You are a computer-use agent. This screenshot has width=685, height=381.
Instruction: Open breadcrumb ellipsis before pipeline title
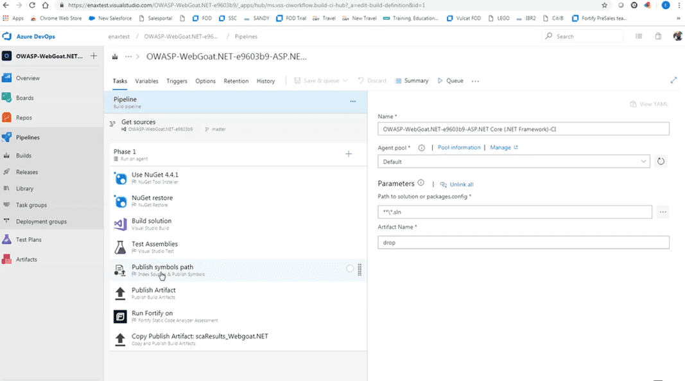click(128, 57)
